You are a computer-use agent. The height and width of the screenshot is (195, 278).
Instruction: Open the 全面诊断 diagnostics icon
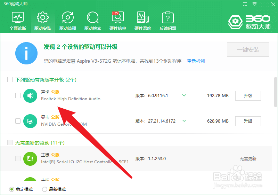coord(18,17)
